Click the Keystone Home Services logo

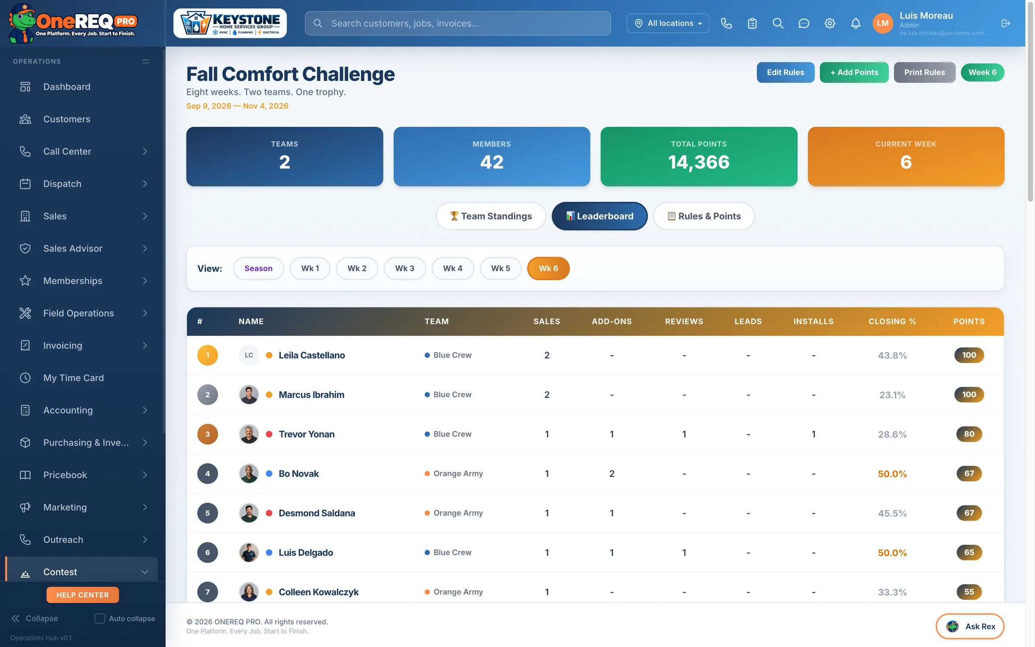pos(230,23)
